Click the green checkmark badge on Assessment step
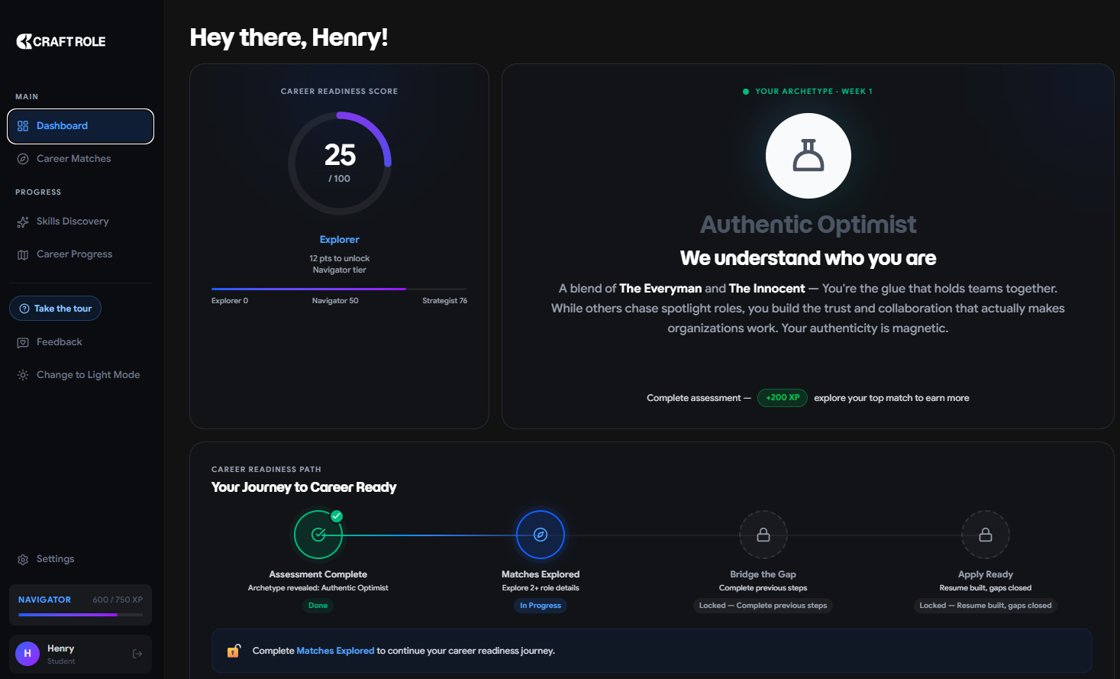 pyautogui.click(x=337, y=516)
